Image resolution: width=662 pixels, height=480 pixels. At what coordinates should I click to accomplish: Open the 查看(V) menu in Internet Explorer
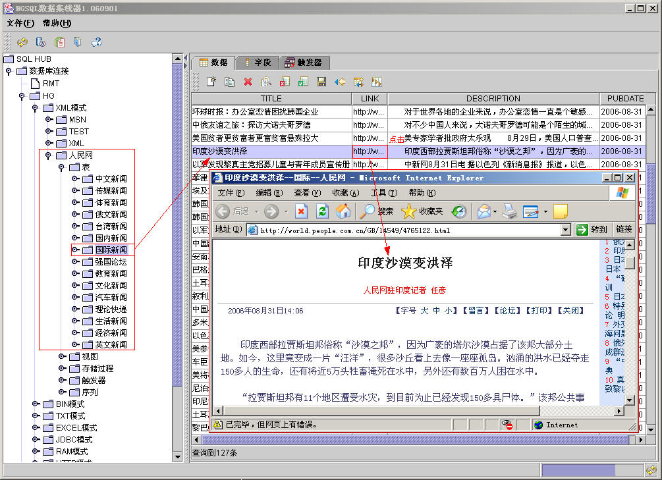[x=308, y=193]
